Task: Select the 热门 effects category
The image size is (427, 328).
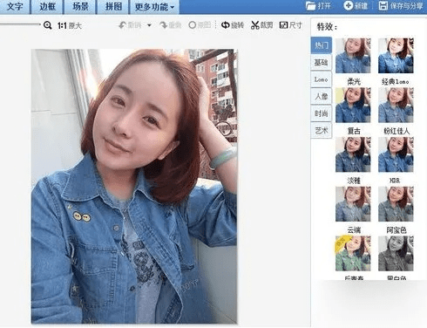Action: [321, 45]
